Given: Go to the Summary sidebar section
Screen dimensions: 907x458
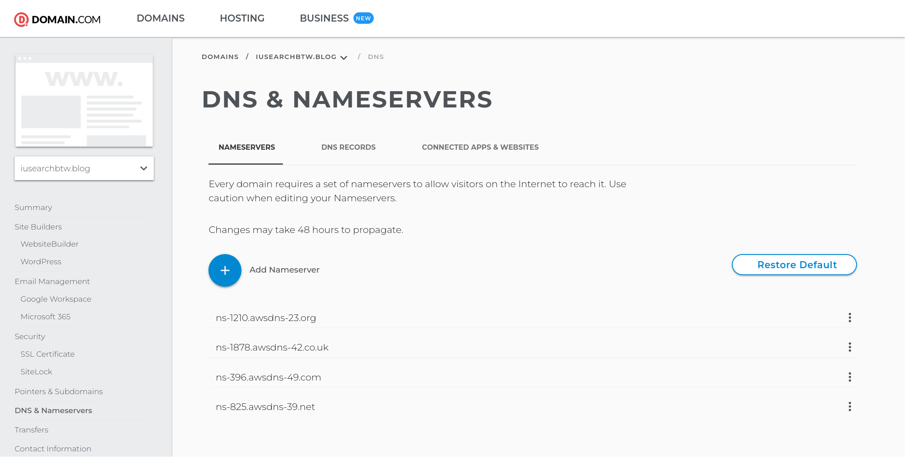Looking at the screenshot, I should (x=33, y=207).
